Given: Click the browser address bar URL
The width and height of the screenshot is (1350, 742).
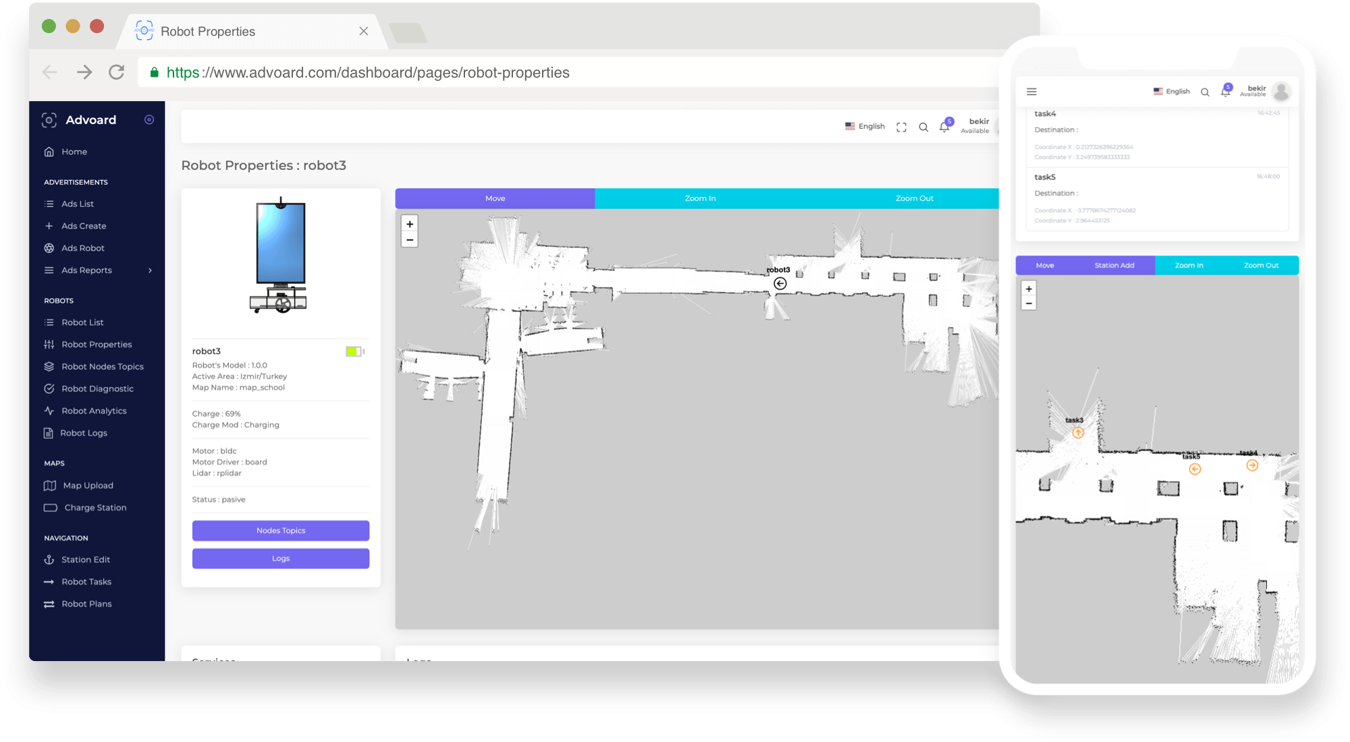Looking at the screenshot, I should pos(368,72).
